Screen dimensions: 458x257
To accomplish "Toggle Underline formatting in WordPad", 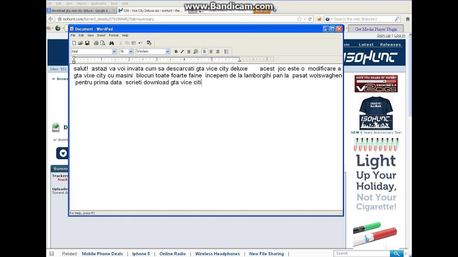I will pyautogui.click(x=189, y=52).
